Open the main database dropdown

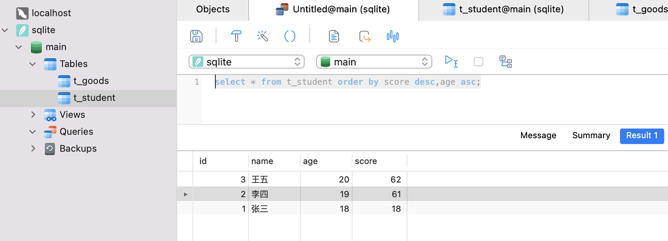[374, 62]
